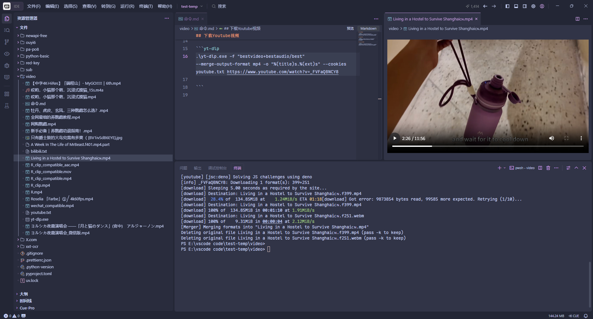Screen dimensions: 593x319
Task: Open the Testing flask icon
Action: (7, 106)
